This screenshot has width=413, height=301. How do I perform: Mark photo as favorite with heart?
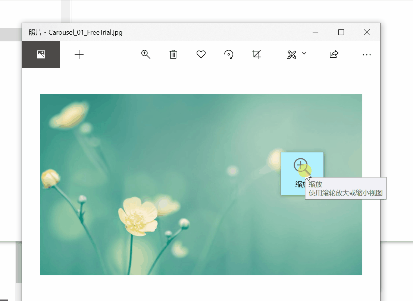pos(201,54)
